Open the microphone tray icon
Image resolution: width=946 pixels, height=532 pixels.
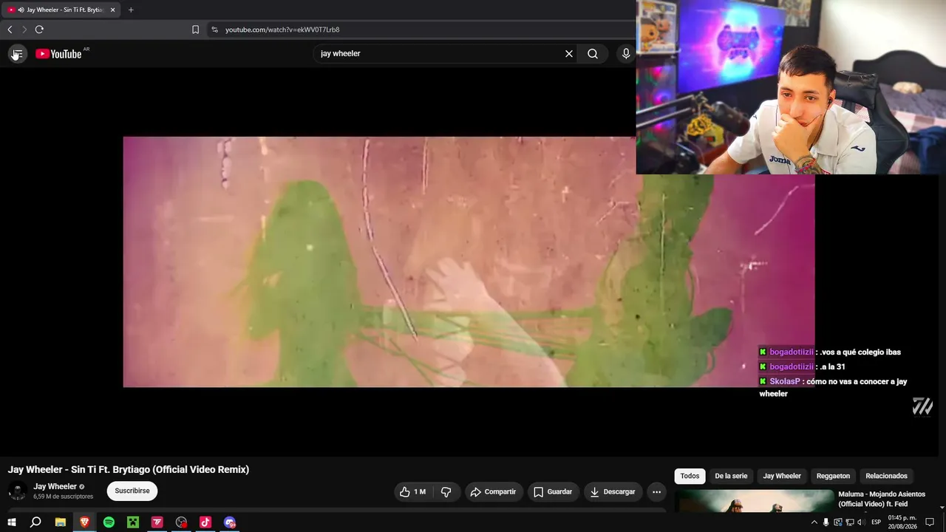826,522
